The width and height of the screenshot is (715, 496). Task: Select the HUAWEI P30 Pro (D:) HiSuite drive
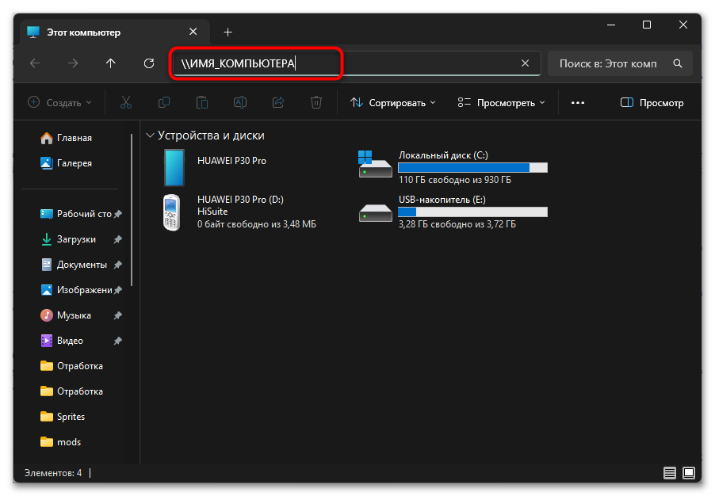240,212
